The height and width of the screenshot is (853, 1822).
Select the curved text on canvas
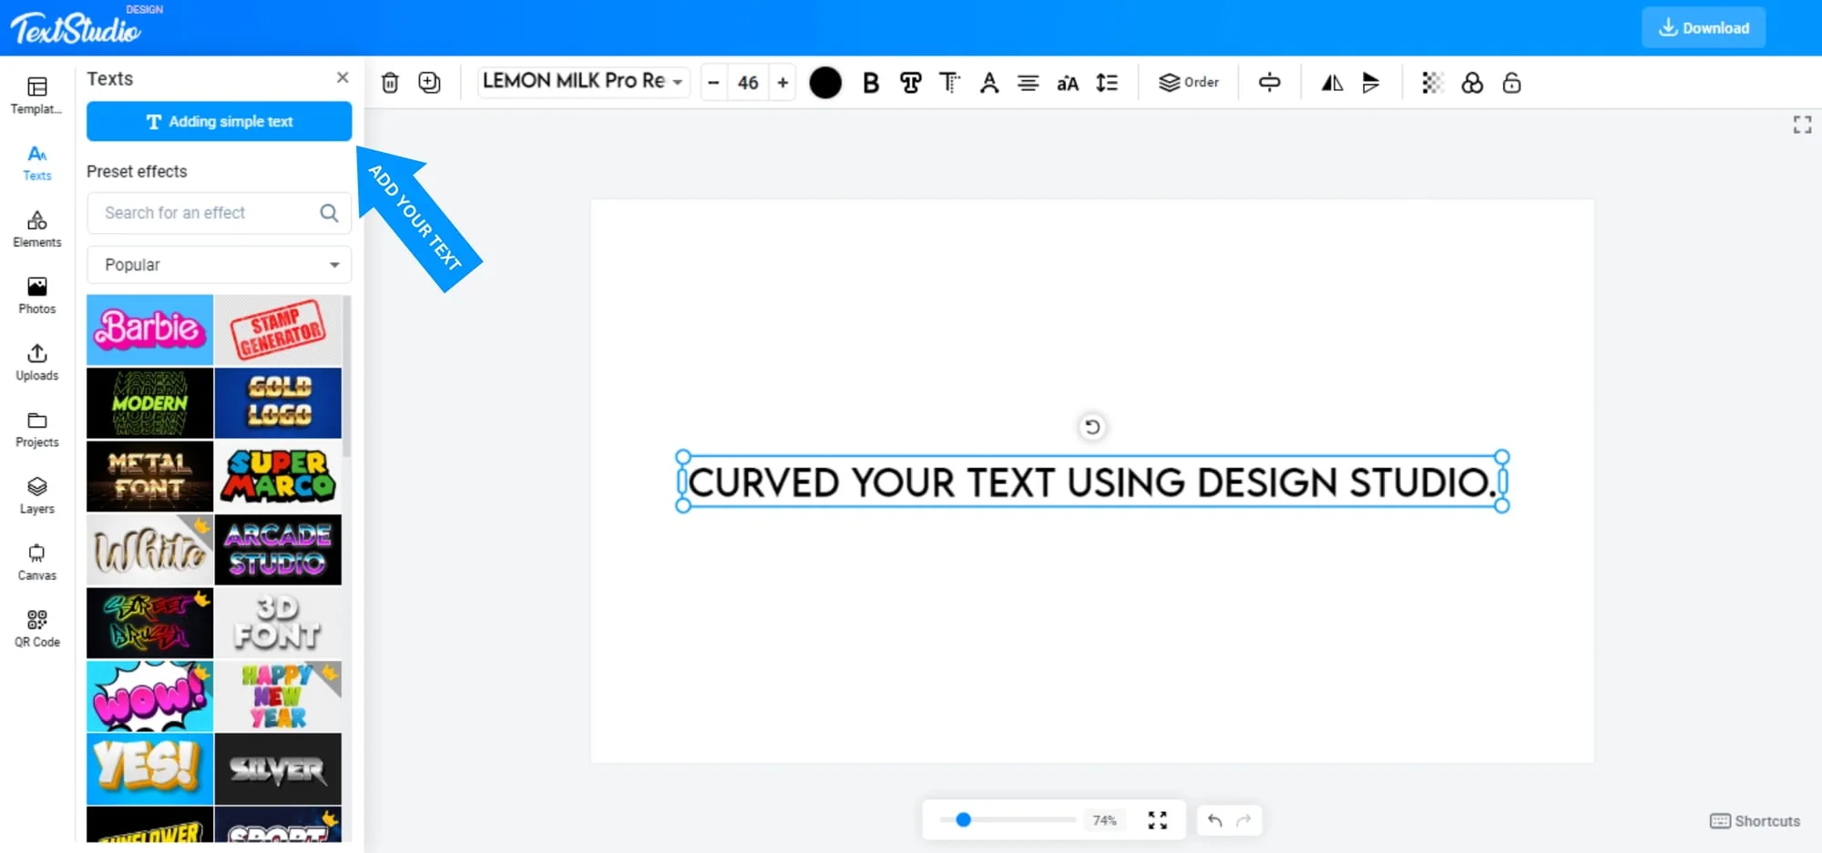[1091, 482]
